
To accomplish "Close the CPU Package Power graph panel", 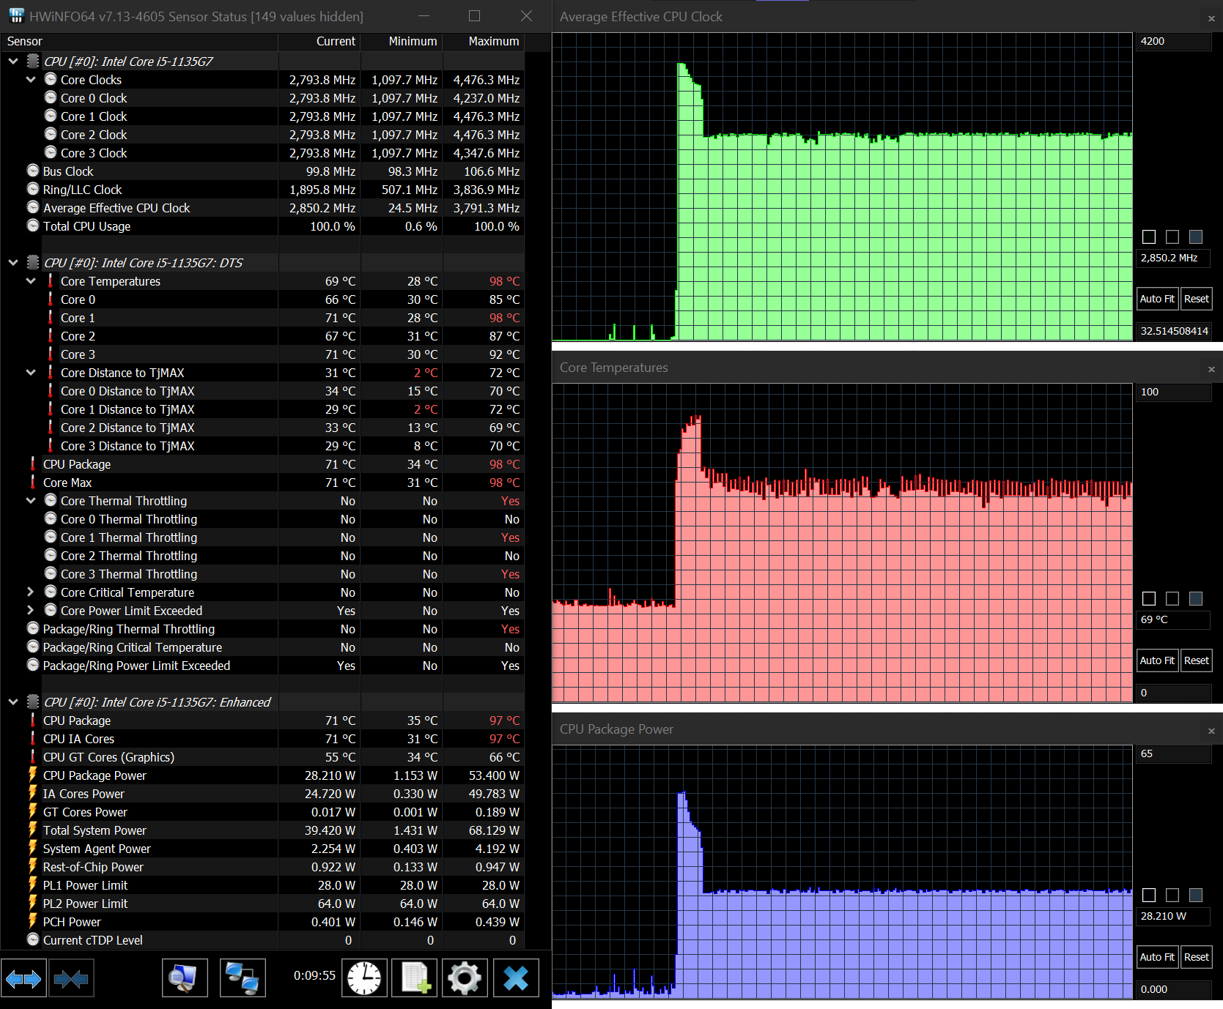I will coord(1211,731).
